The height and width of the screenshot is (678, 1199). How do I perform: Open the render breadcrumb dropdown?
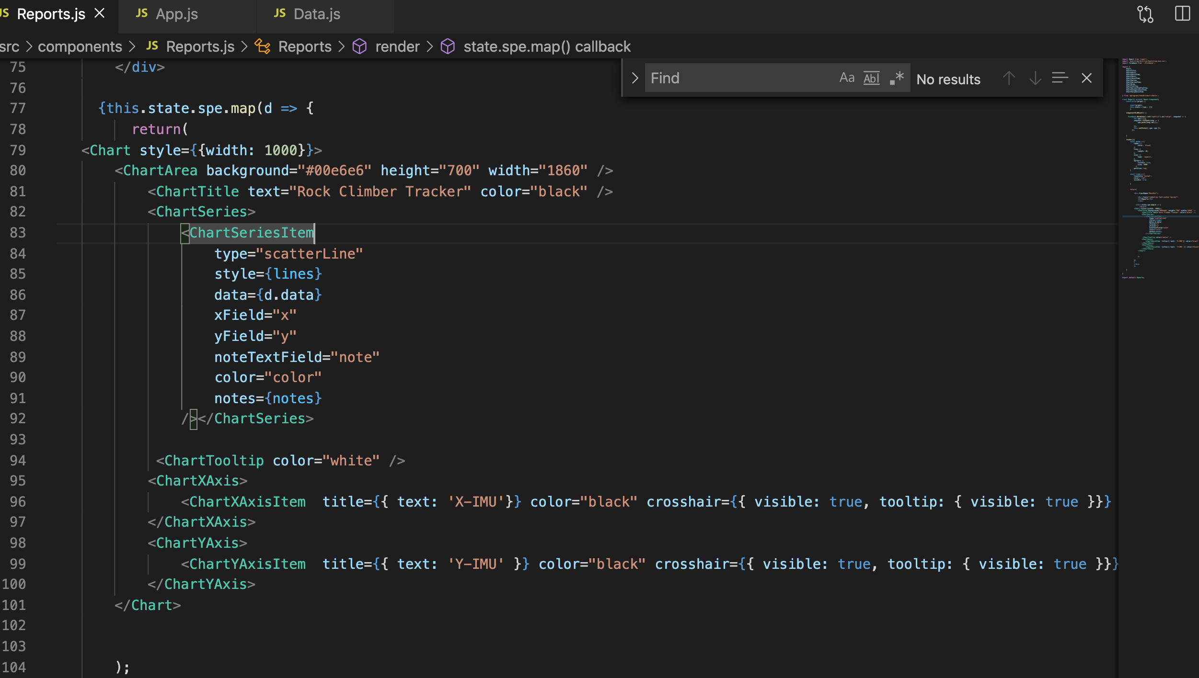397,46
